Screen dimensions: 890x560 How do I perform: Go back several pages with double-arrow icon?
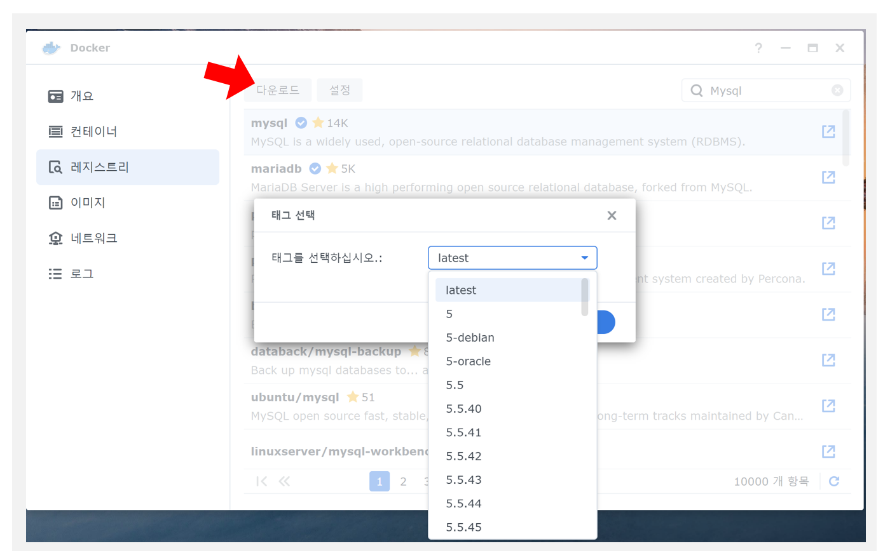coord(284,481)
